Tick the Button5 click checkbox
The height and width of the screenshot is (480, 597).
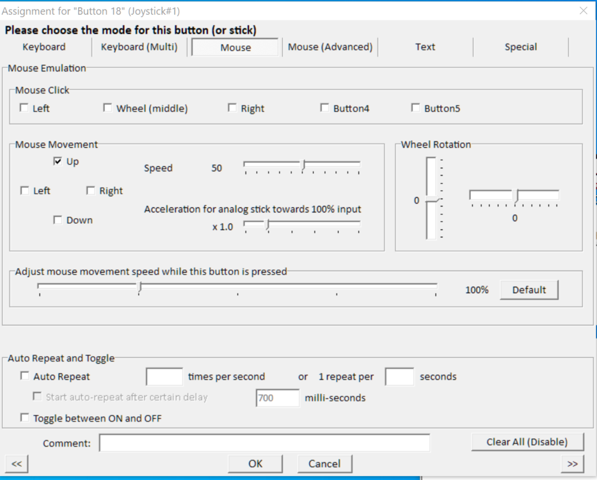tap(416, 108)
